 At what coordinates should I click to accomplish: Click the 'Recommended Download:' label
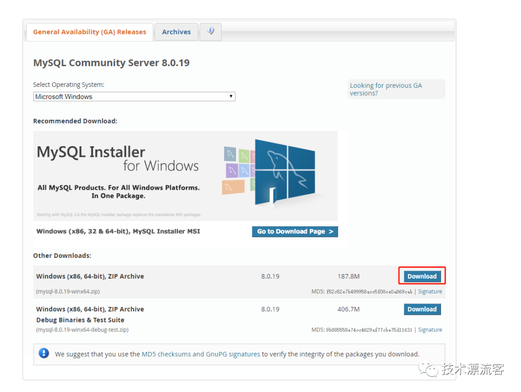[75, 121]
